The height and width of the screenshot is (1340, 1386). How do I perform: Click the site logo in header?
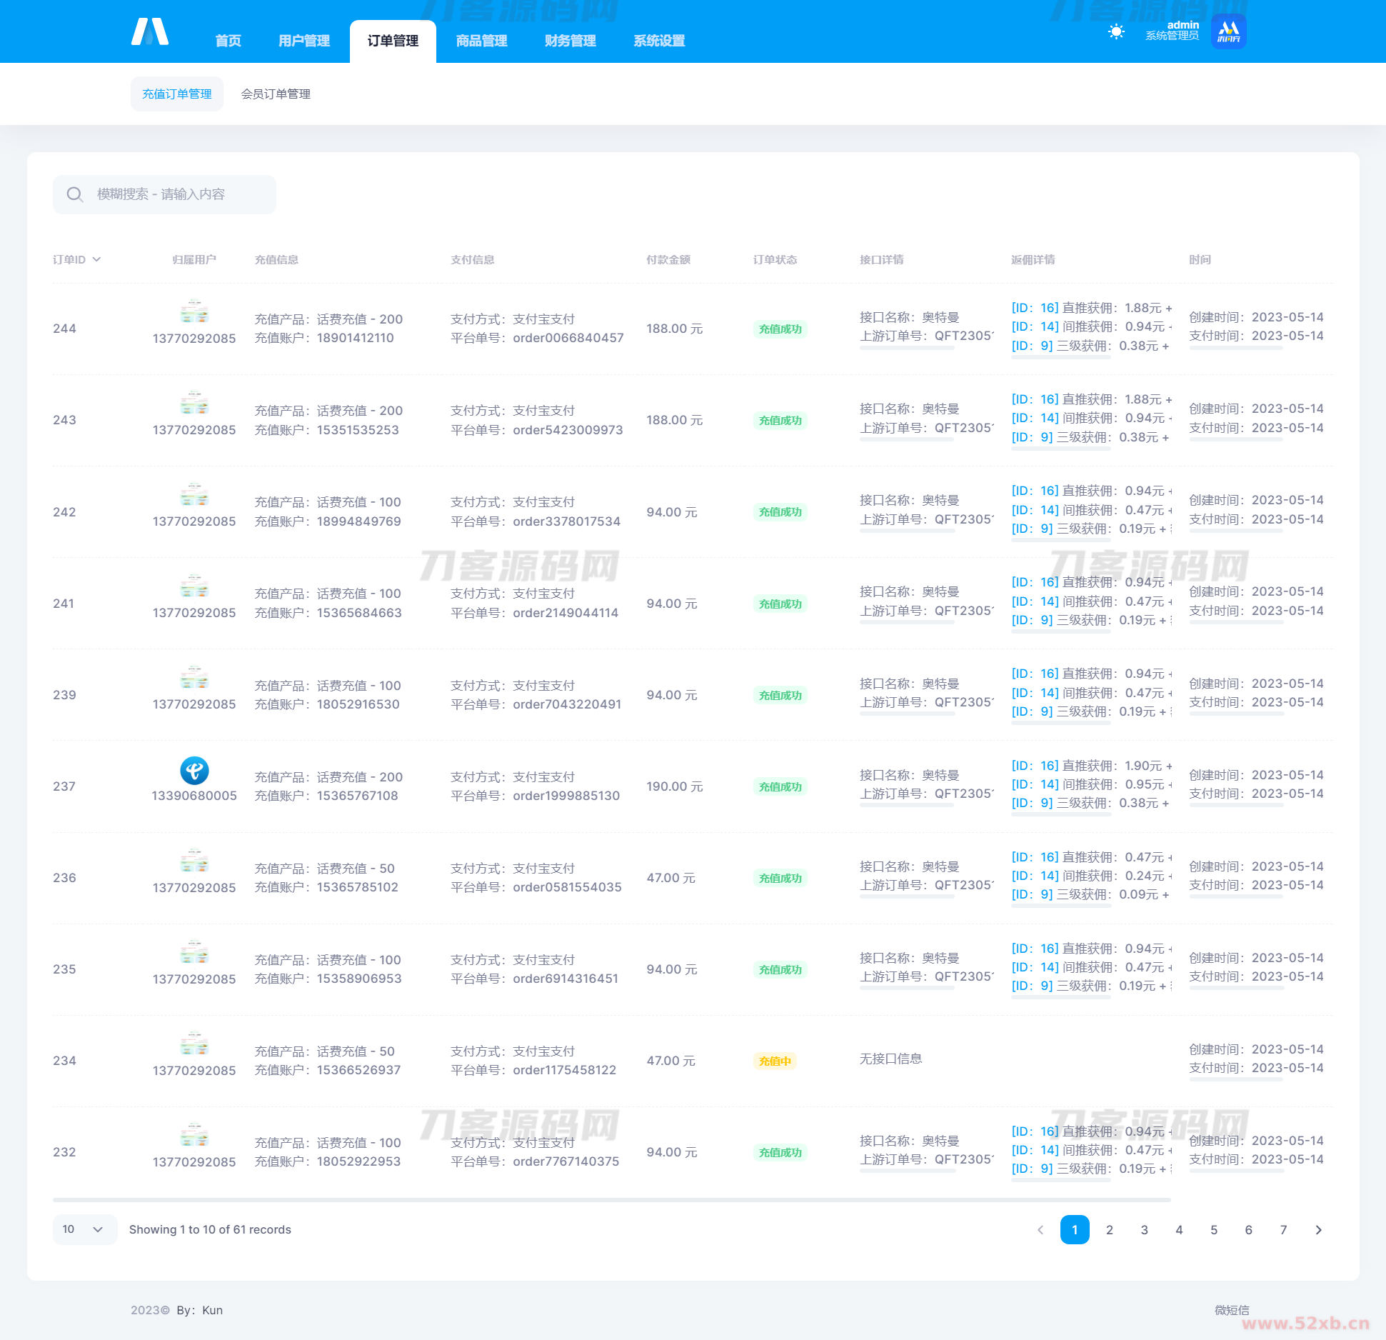tap(150, 32)
